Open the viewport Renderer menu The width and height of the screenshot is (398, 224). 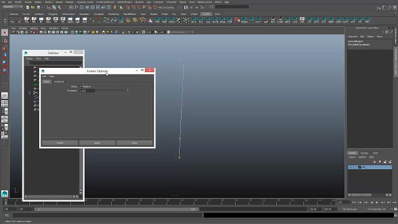[x=53, y=28]
